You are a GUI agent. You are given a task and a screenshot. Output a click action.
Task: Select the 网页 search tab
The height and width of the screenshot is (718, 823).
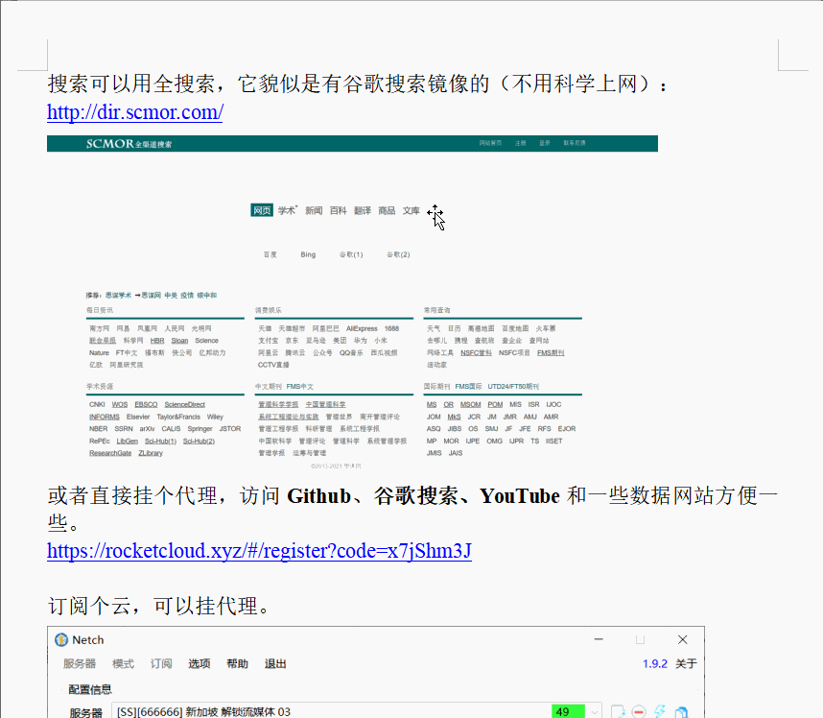coord(262,210)
